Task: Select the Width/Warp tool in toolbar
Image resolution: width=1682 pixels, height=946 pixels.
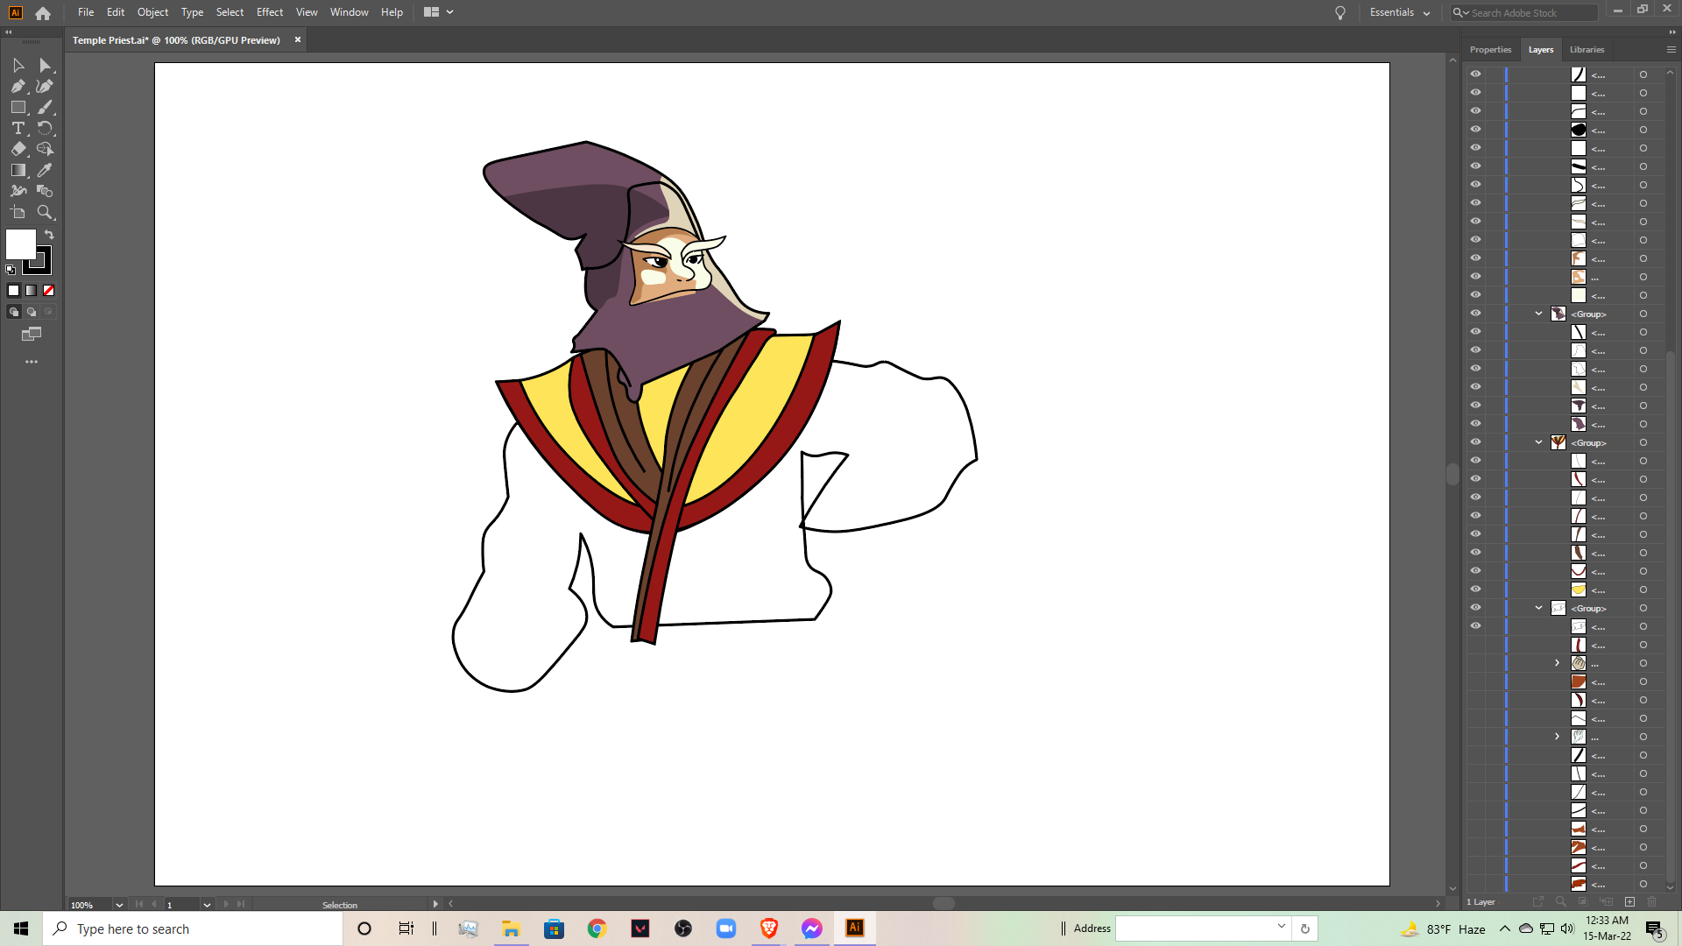Action: pos(18,192)
